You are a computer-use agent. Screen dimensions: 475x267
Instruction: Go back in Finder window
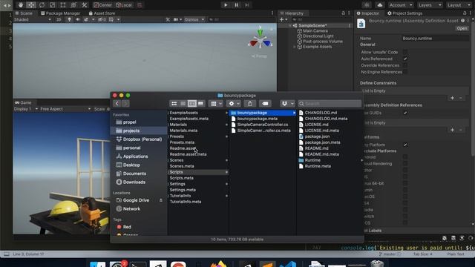tap(117, 104)
